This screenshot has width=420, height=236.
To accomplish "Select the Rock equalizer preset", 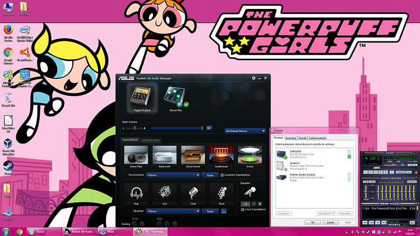I will coord(222,194).
